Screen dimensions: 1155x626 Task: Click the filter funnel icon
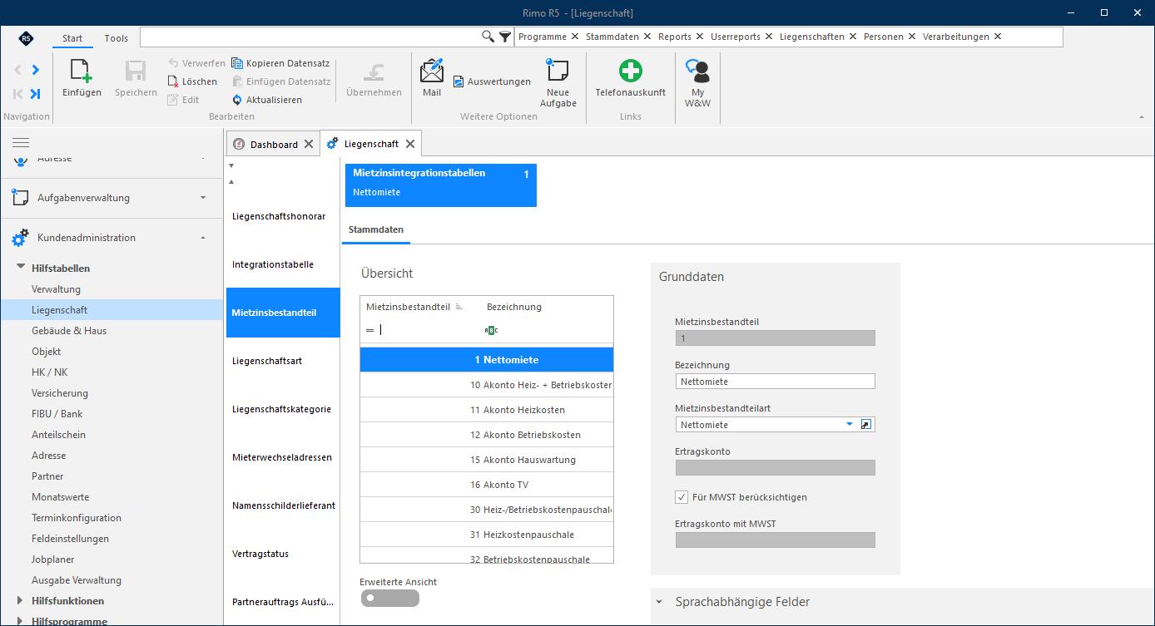(x=505, y=37)
